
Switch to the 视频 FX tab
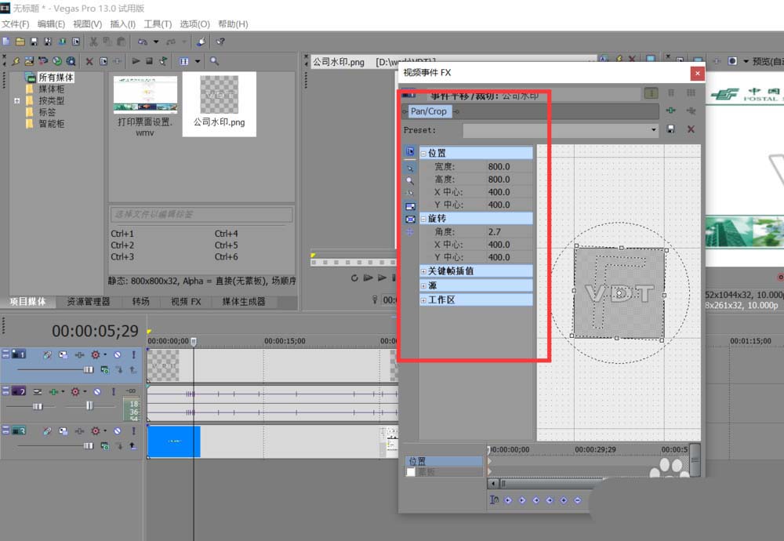(x=185, y=301)
